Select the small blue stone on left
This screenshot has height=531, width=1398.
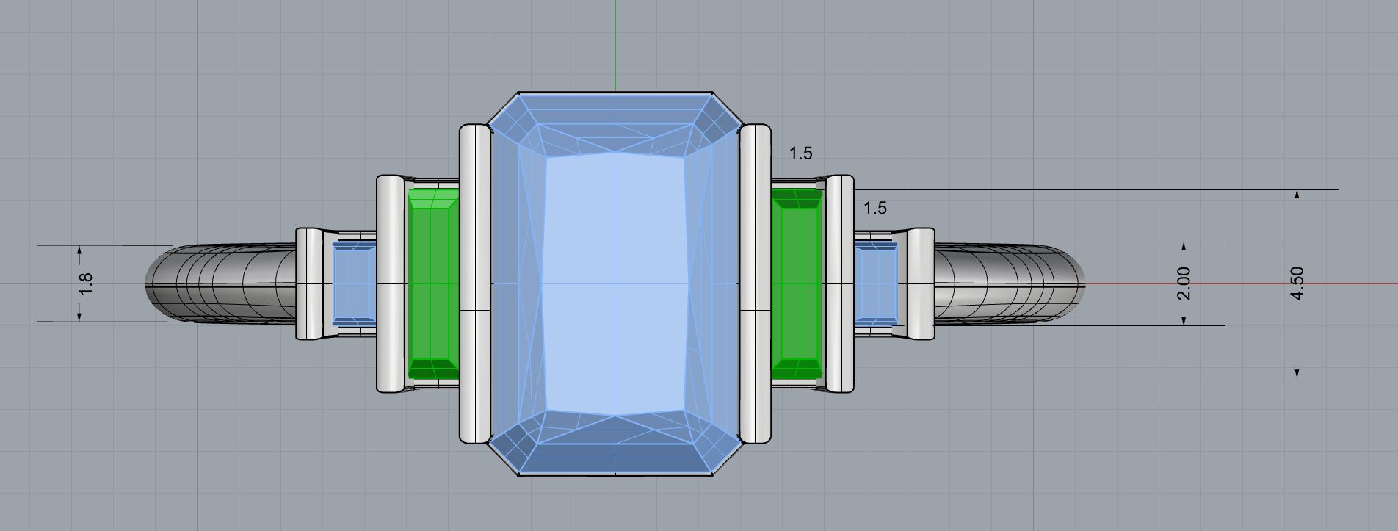(353, 283)
